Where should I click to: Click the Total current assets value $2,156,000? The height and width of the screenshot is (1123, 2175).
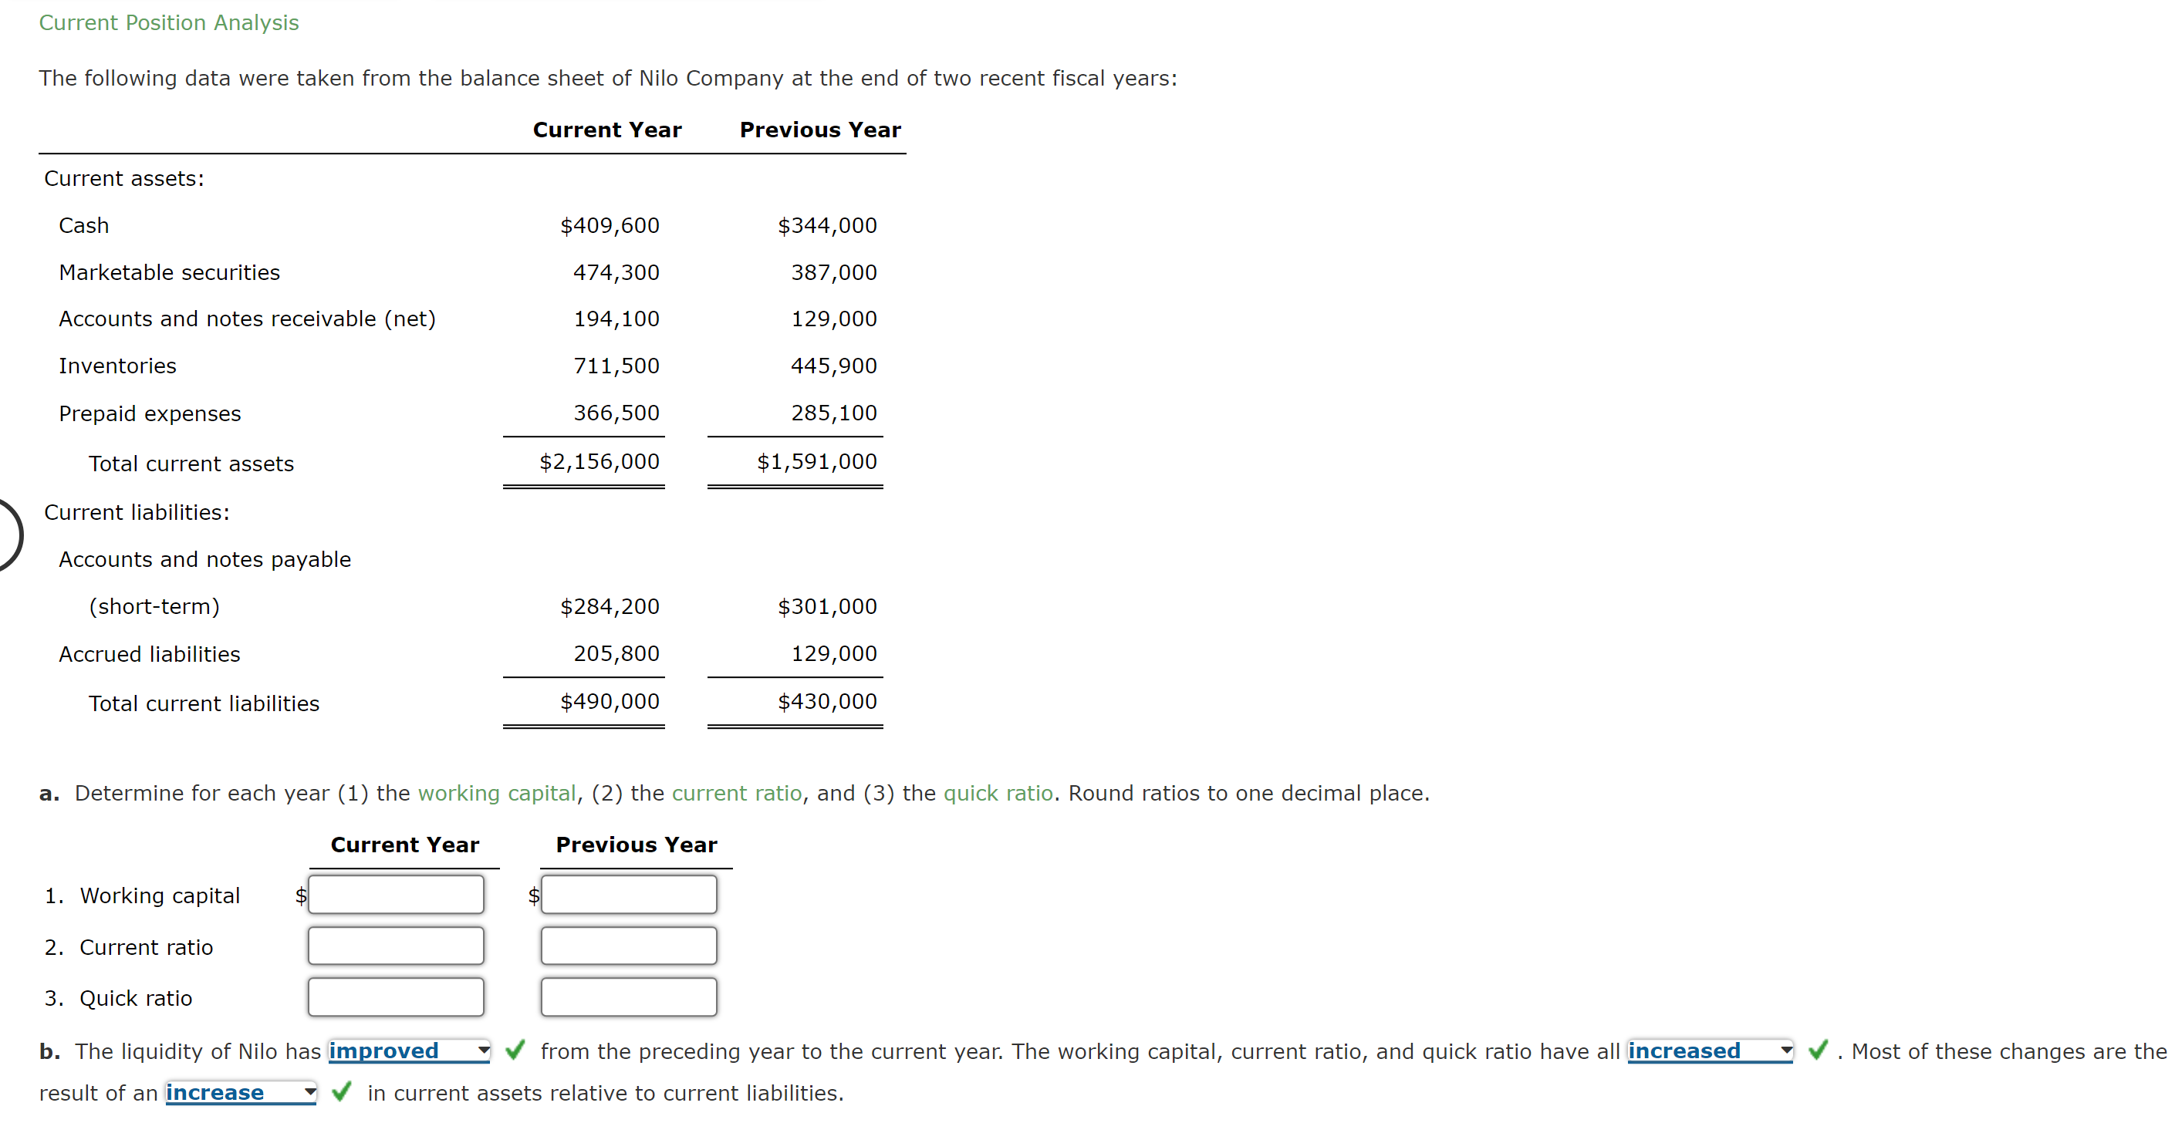click(x=599, y=462)
